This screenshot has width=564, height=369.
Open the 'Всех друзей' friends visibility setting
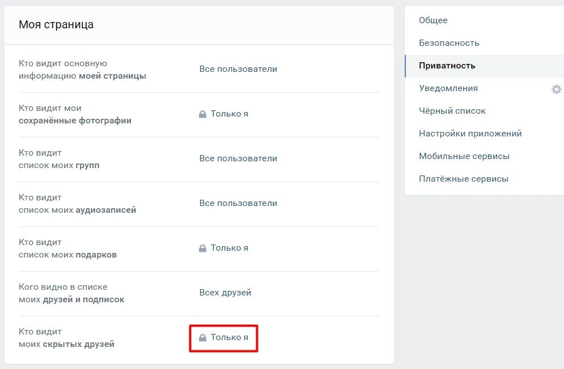pyautogui.click(x=225, y=293)
